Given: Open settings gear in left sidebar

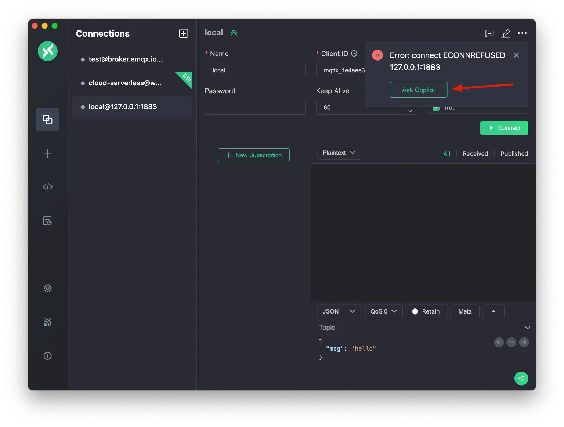Looking at the screenshot, I should [47, 289].
